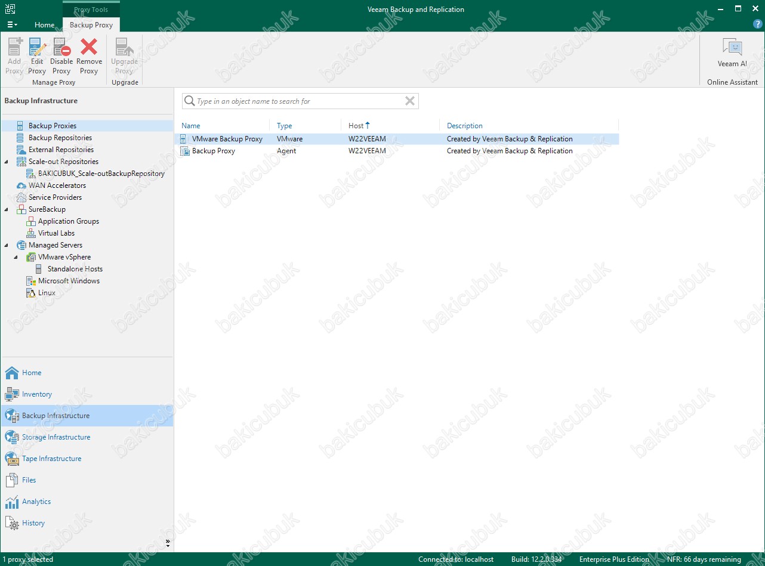Click the help question mark icon
765x566 pixels.
[x=757, y=24]
